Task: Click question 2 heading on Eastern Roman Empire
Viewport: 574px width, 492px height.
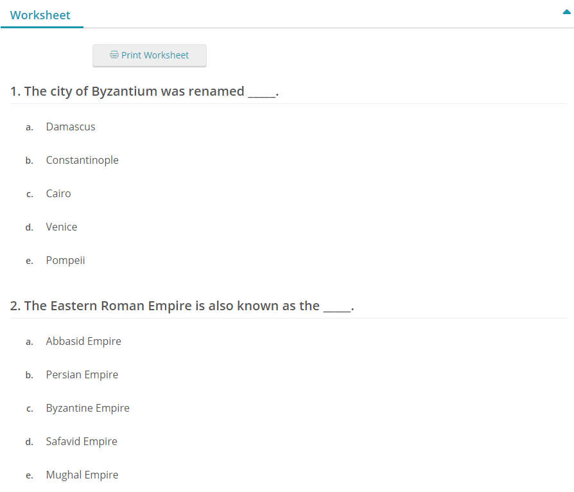Action: pyautogui.click(x=182, y=306)
